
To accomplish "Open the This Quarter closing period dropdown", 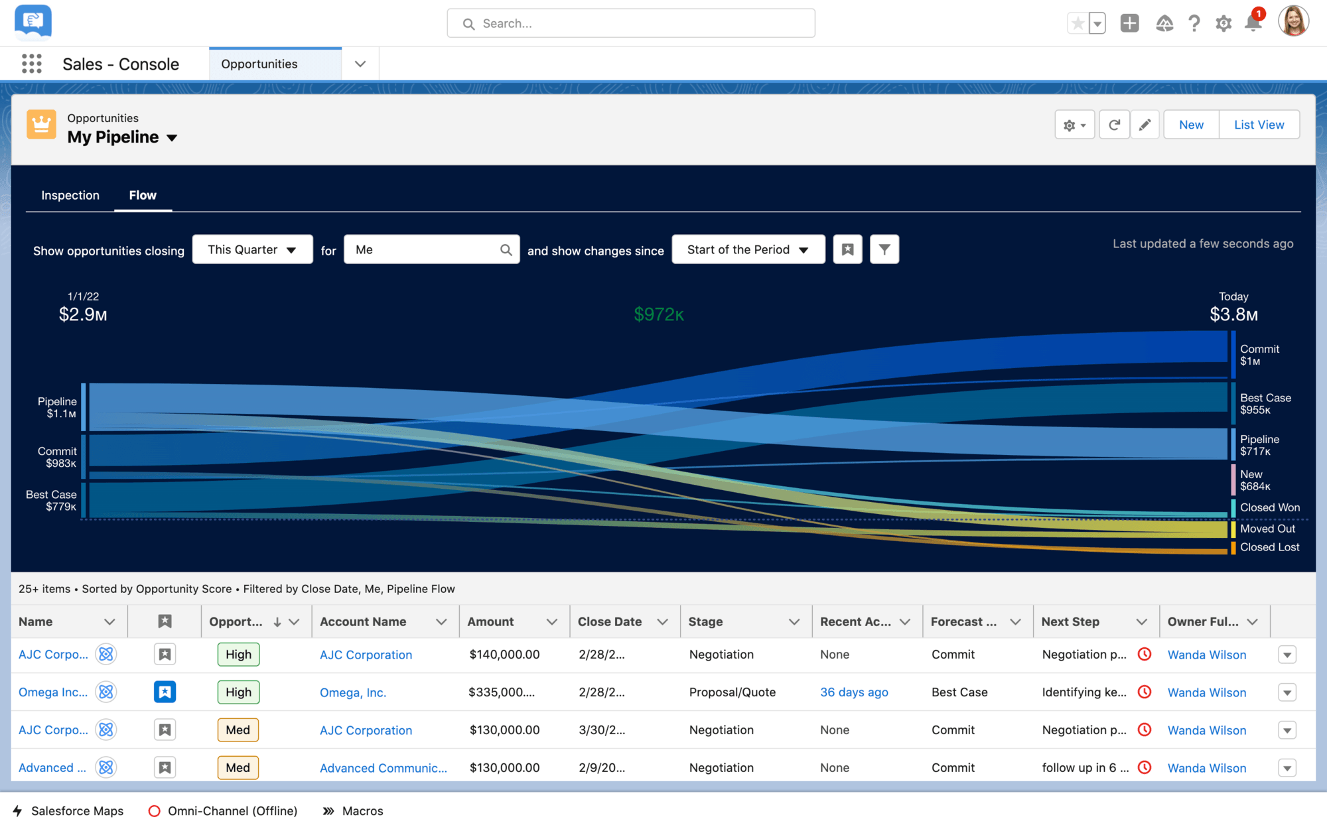I will [x=252, y=249].
